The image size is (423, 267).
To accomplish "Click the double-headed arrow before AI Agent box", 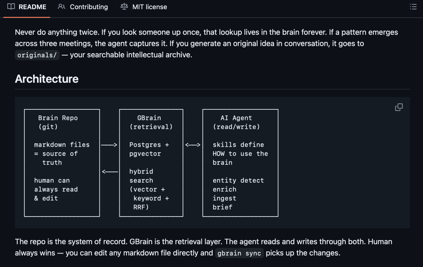I will [x=193, y=145].
